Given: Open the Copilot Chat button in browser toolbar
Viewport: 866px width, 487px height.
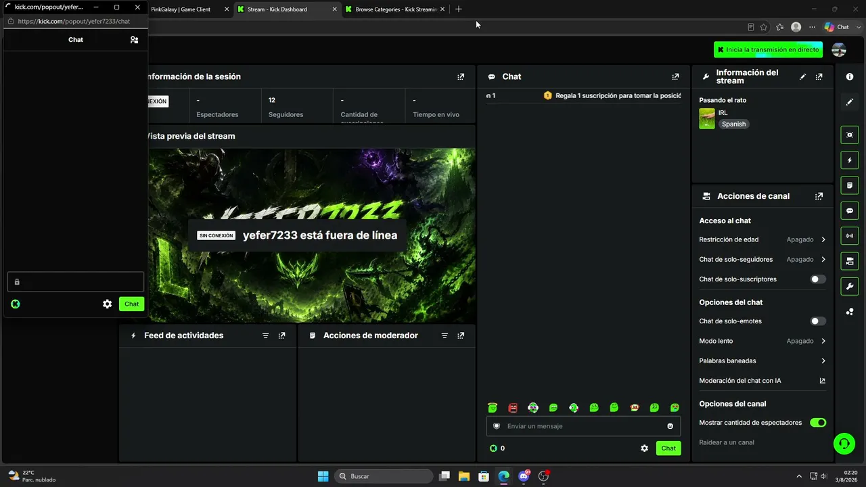Looking at the screenshot, I should pos(837,27).
